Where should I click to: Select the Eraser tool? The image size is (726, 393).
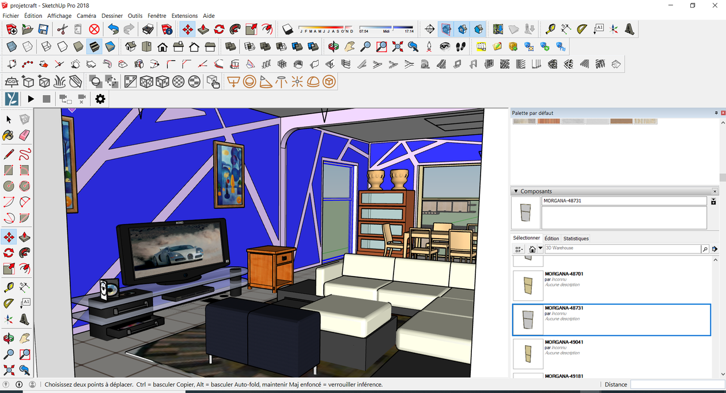[x=24, y=135]
